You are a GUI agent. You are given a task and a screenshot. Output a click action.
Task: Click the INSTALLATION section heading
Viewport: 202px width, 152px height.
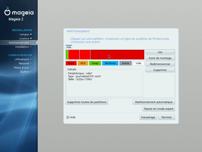(22, 30)
